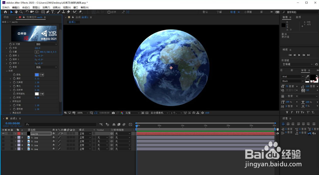Toggle faux bold in Character panel
Image resolution: width=319 pixels, height=175 pixels.
[x=287, y=112]
